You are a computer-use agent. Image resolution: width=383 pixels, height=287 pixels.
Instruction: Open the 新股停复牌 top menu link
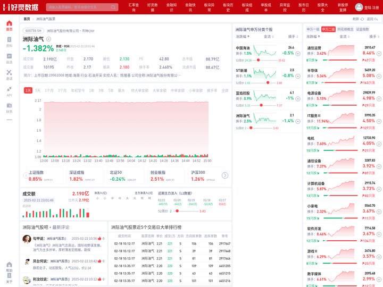(x=343, y=7)
